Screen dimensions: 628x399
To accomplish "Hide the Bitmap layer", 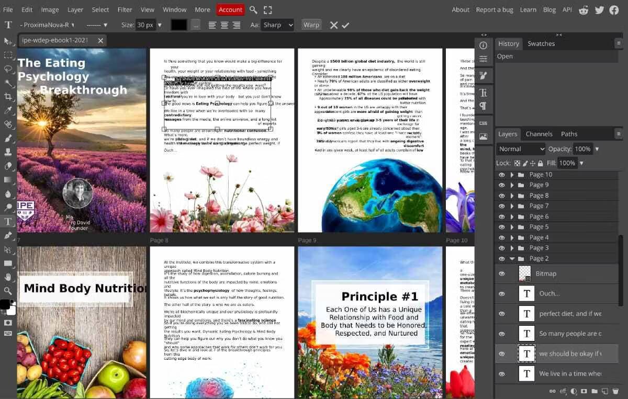I will coord(501,273).
